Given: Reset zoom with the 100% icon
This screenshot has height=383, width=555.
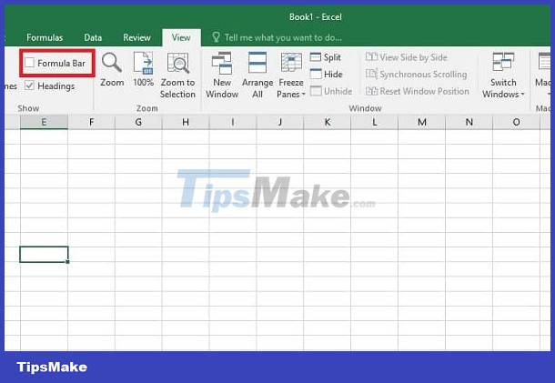Looking at the screenshot, I should 144,63.
